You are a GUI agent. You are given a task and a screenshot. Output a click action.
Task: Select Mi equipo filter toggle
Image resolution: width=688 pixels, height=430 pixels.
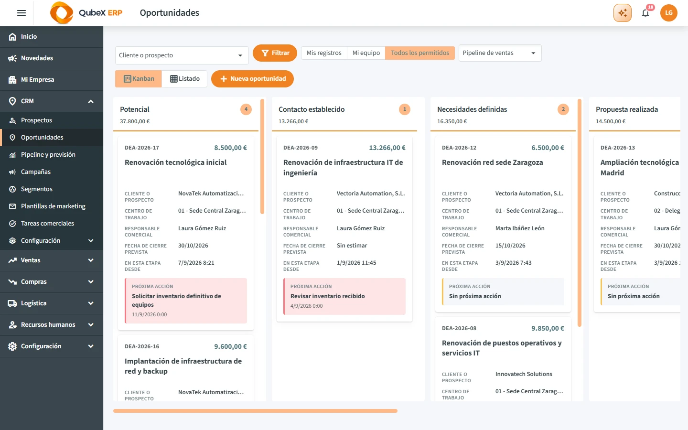click(x=366, y=53)
